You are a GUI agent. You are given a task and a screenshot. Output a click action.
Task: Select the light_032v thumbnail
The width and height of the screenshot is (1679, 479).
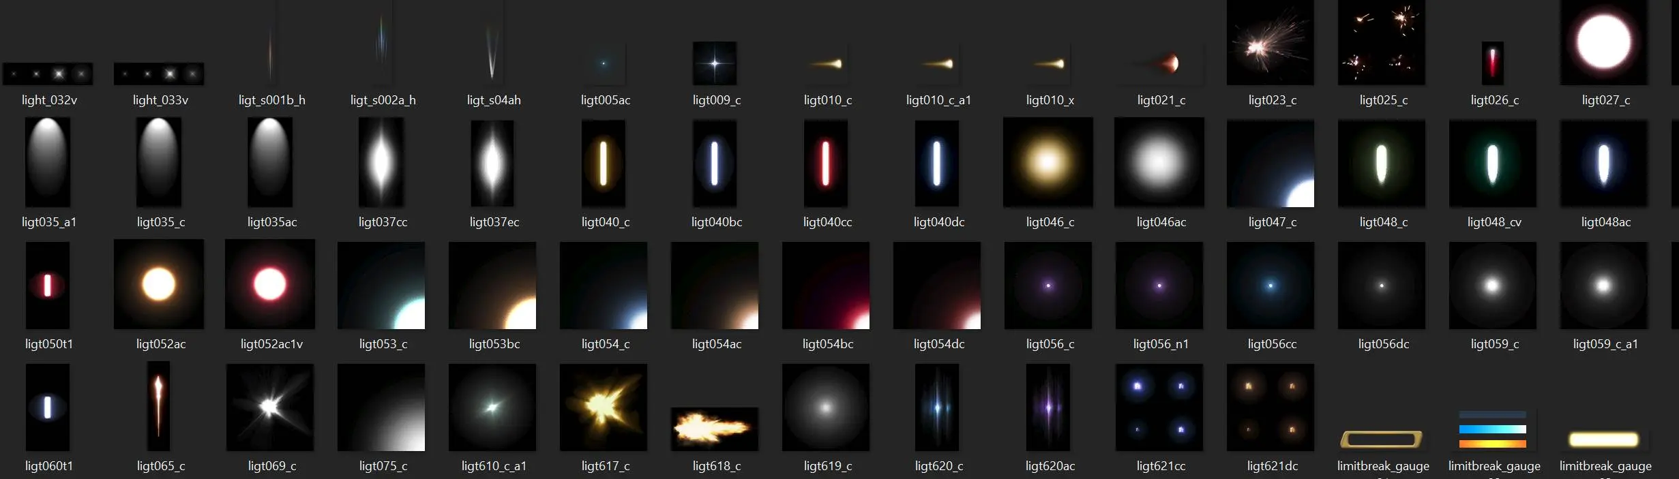pos(48,74)
